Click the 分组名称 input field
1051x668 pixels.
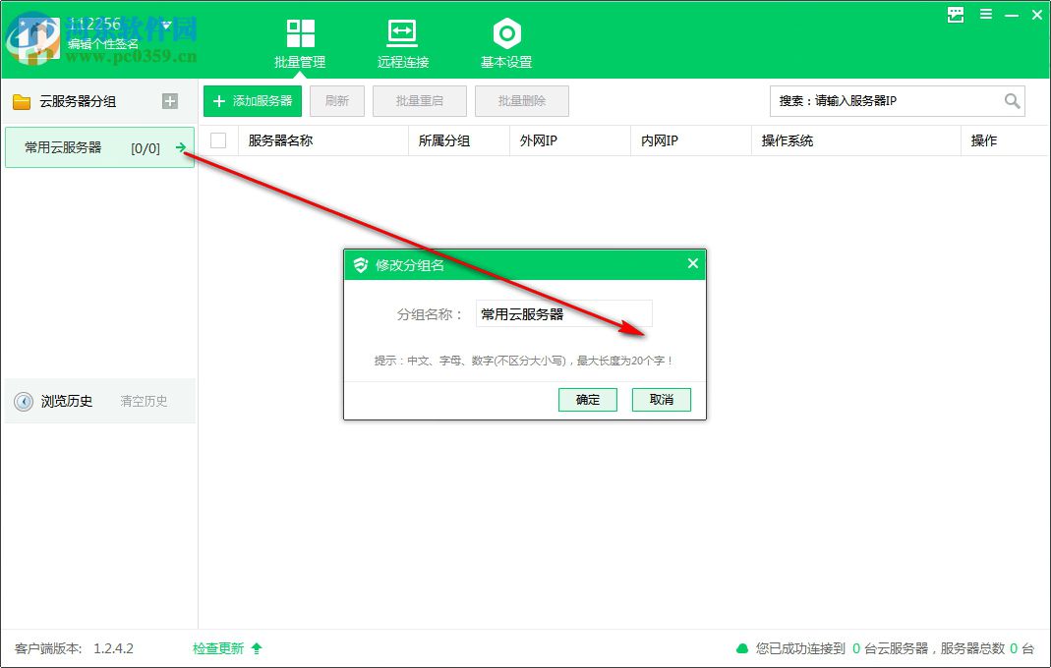click(563, 313)
